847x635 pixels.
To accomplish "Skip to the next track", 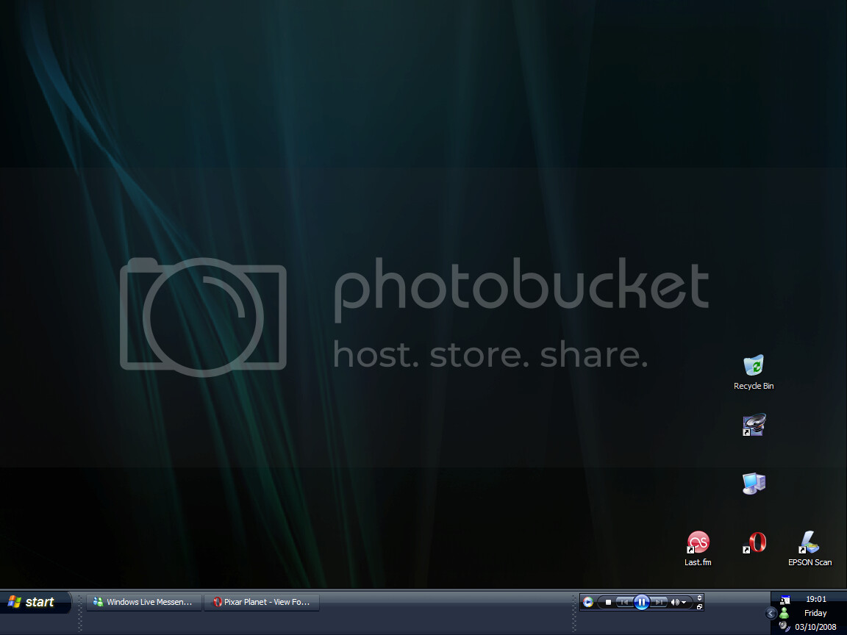I will pyautogui.click(x=660, y=602).
